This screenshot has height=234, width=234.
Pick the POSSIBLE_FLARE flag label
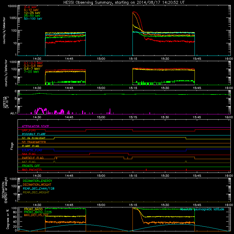coord(34,134)
